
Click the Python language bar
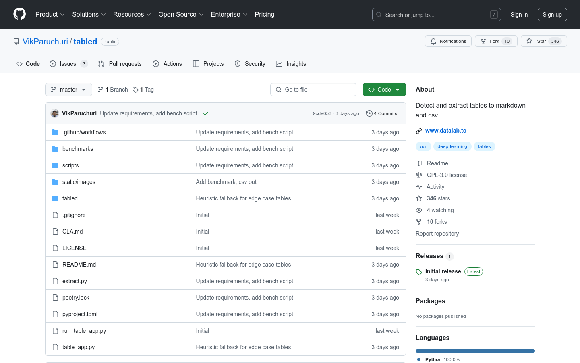475,351
